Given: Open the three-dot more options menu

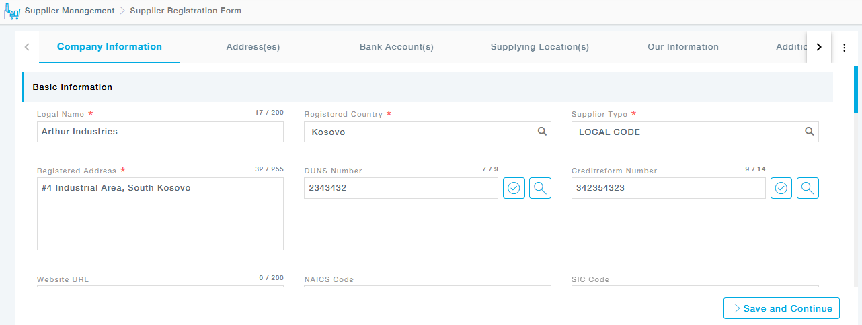Looking at the screenshot, I should [x=845, y=48].
